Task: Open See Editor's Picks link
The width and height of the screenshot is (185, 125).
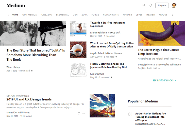Action: click(x=164, y=80)
